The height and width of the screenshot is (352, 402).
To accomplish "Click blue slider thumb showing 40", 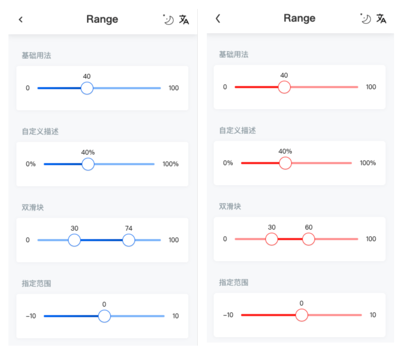I will (x=87, y=88).
